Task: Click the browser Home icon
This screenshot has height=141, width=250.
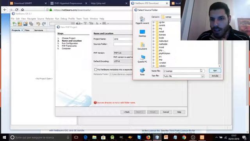Action: point(23,10)
